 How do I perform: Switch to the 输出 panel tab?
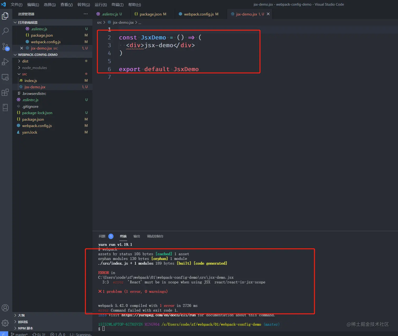(137, 236)
